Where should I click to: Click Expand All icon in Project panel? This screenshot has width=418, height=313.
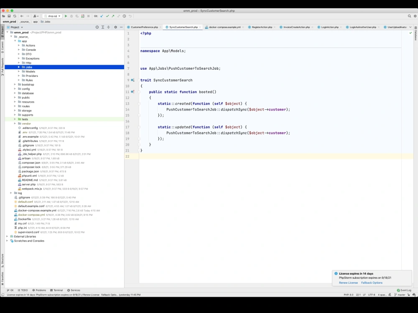(103, 27)
